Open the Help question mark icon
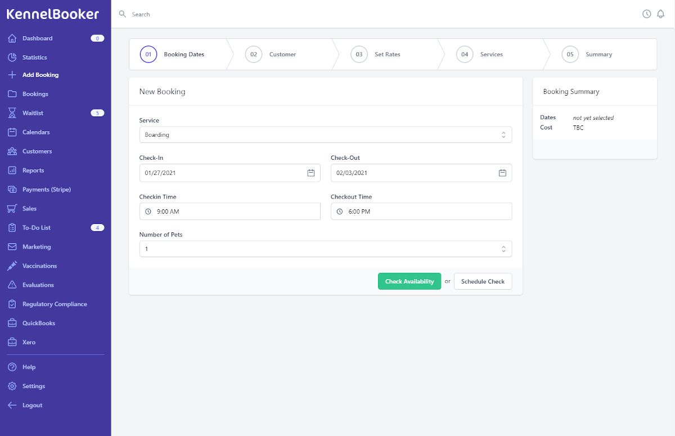675x436 pixels. point(12,367)
